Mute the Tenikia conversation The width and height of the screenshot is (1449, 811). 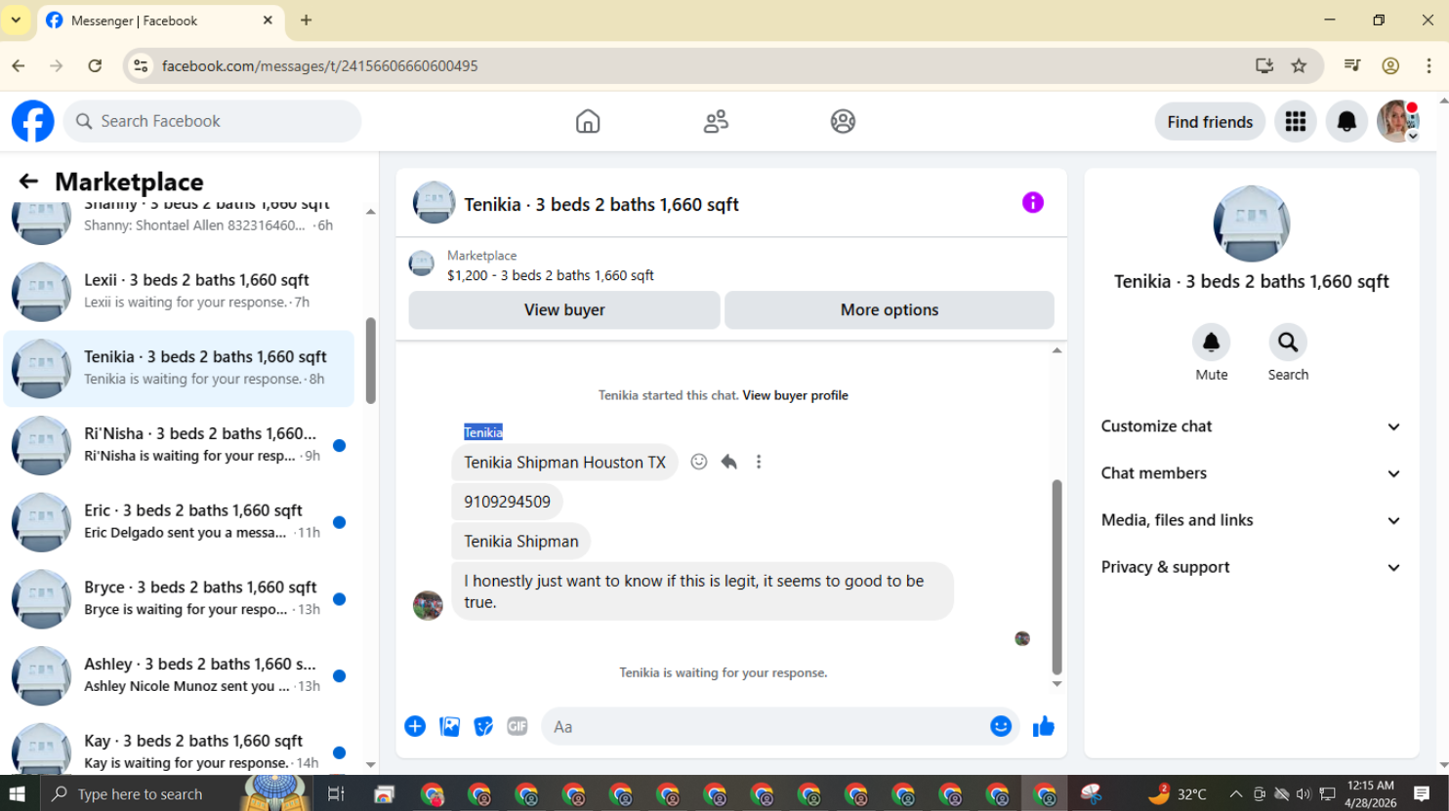pyautogui.click(x=1211, y=343)
